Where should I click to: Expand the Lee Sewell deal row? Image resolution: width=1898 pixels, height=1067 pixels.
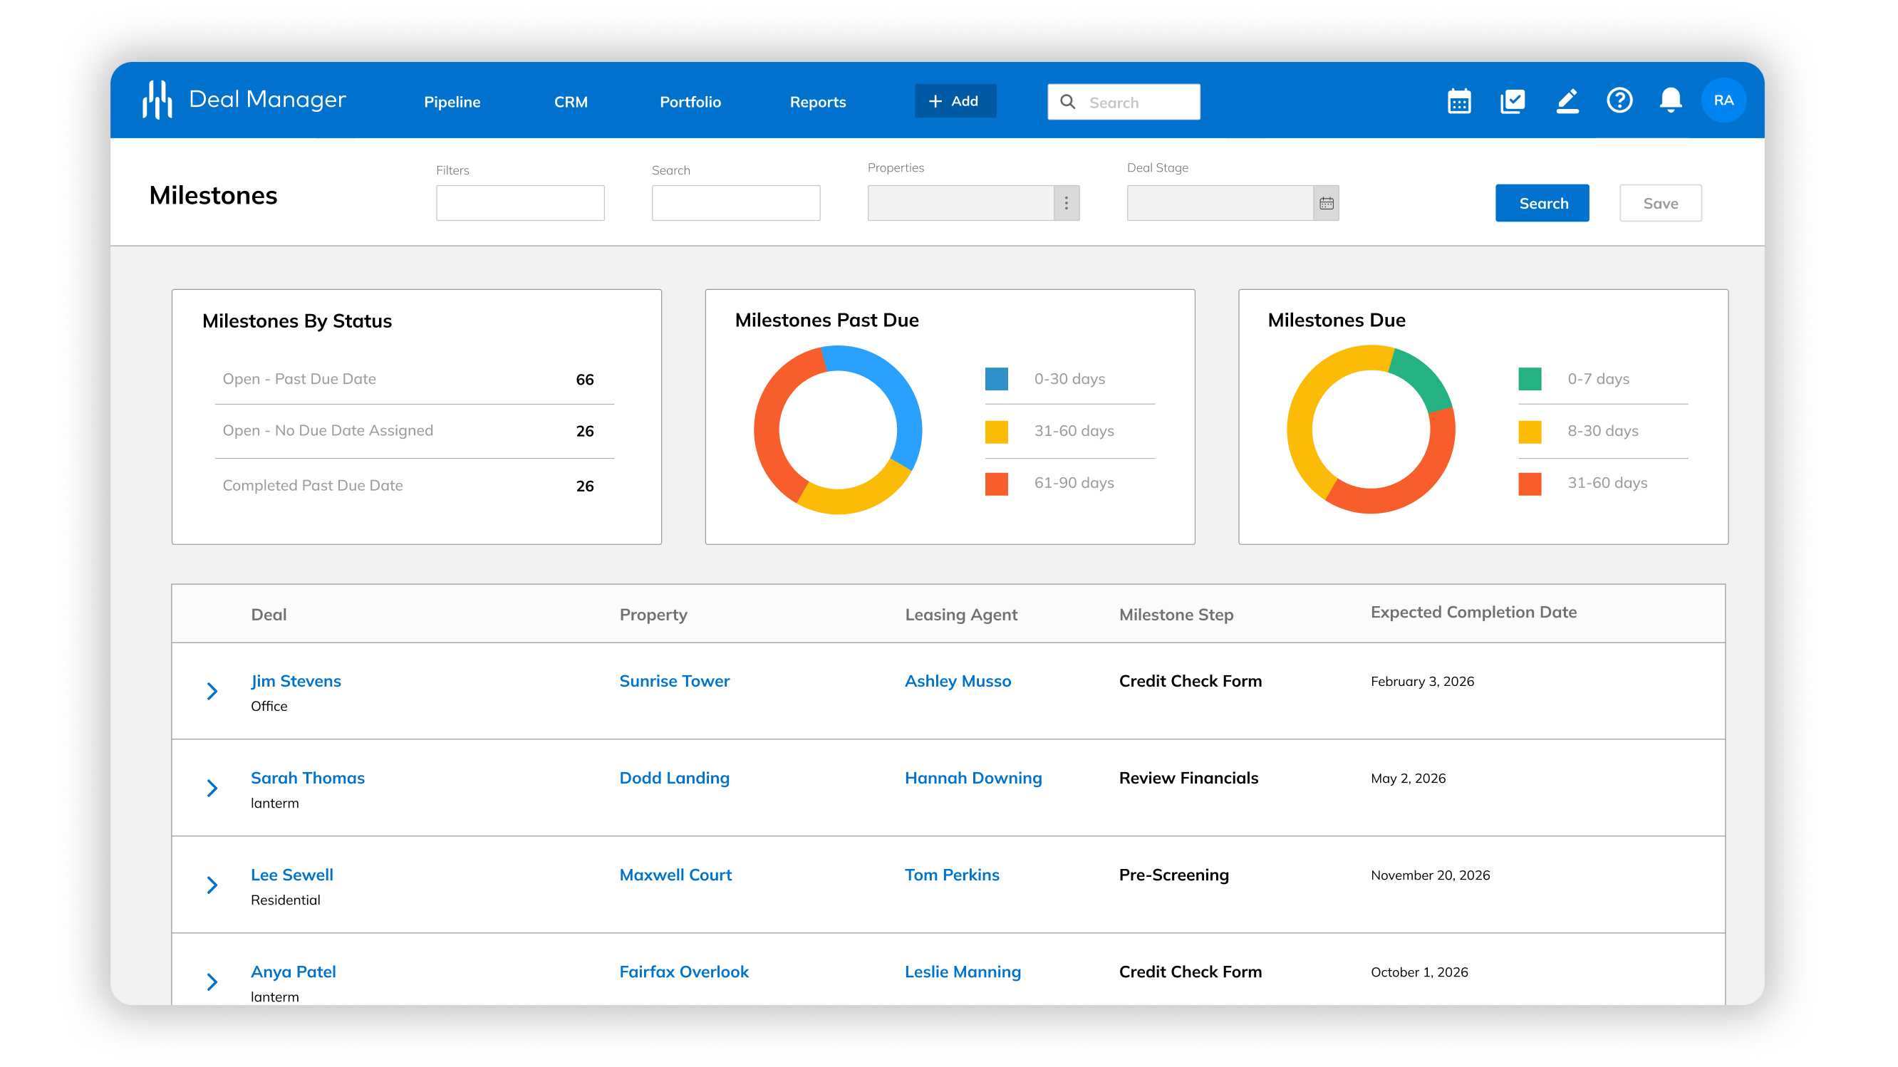212,885
